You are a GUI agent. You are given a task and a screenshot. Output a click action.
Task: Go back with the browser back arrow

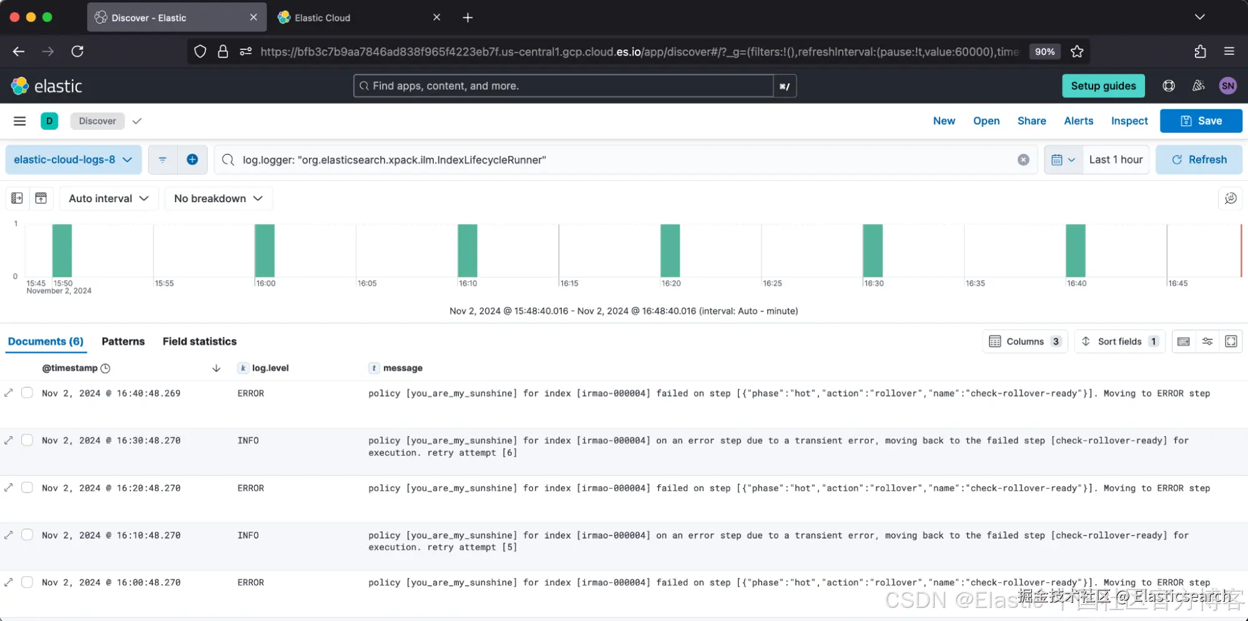19,52
